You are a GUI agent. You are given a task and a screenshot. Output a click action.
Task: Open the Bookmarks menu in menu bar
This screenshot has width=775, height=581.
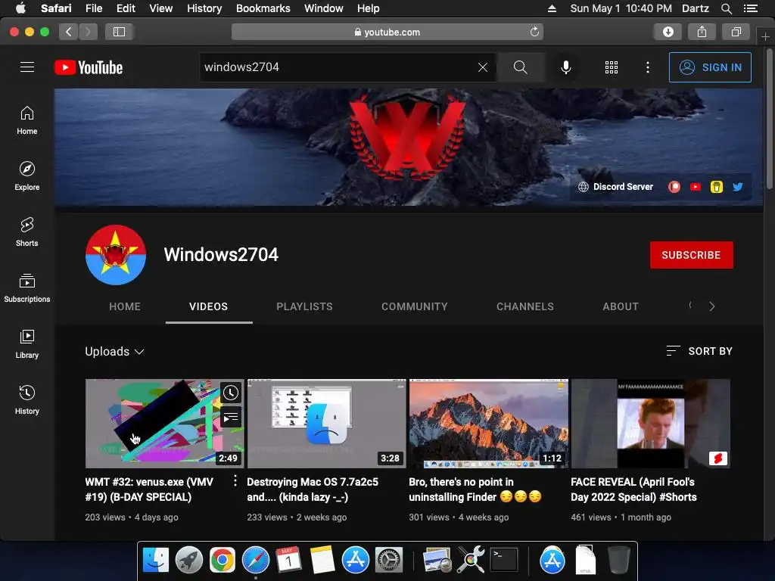tap(263, 8)
